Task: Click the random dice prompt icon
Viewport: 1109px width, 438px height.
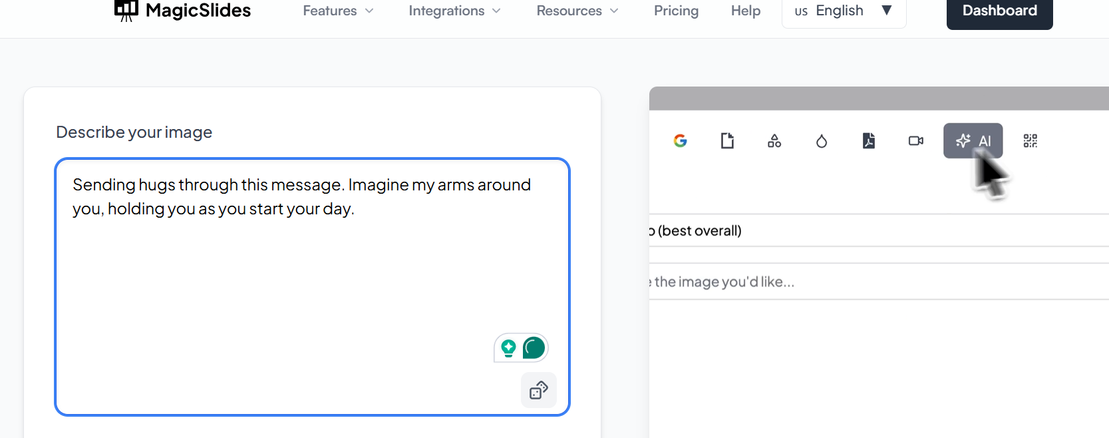Action: pos(538,390)
